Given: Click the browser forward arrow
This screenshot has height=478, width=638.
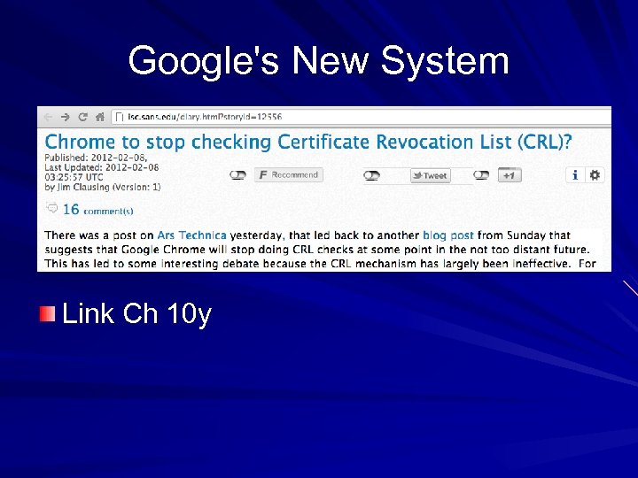Looking at the screenshot, I should pos(65,118).
